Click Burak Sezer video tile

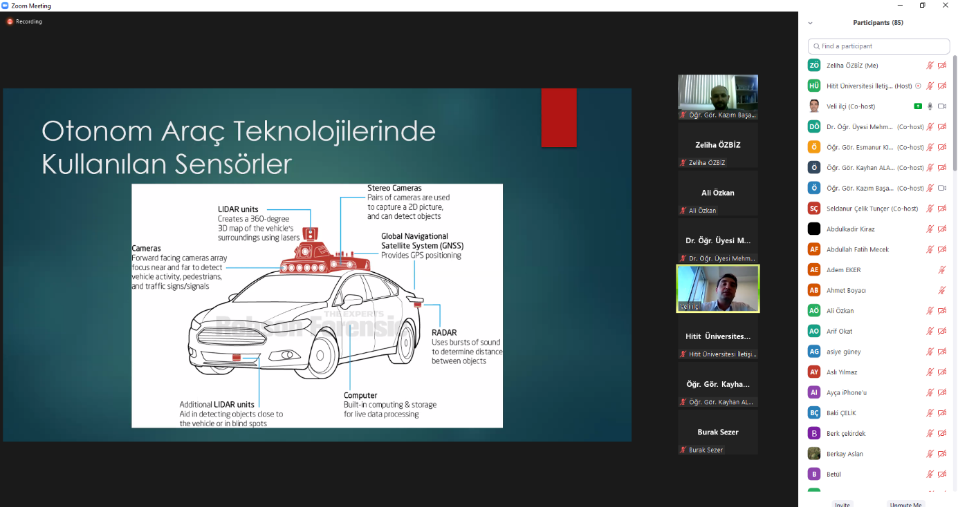click(x=718, y=432)
